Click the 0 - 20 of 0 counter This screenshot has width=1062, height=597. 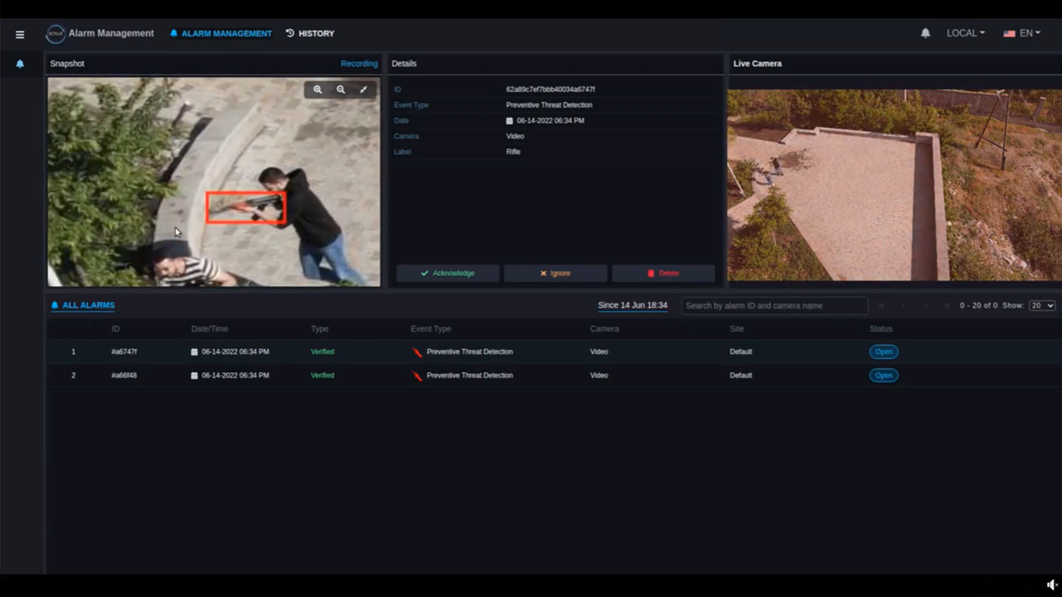(979, 306)
